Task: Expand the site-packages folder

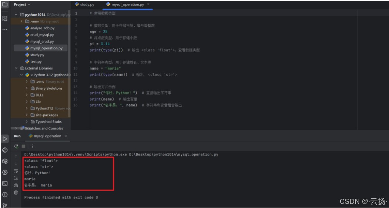Action: click(27, 115)
